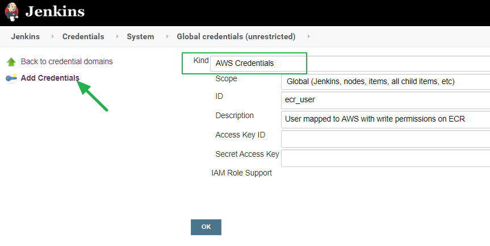The width and height of the screenshot is (490, 246).
Task: Click the green up-arrow back icon
Action: coord(11,62)
